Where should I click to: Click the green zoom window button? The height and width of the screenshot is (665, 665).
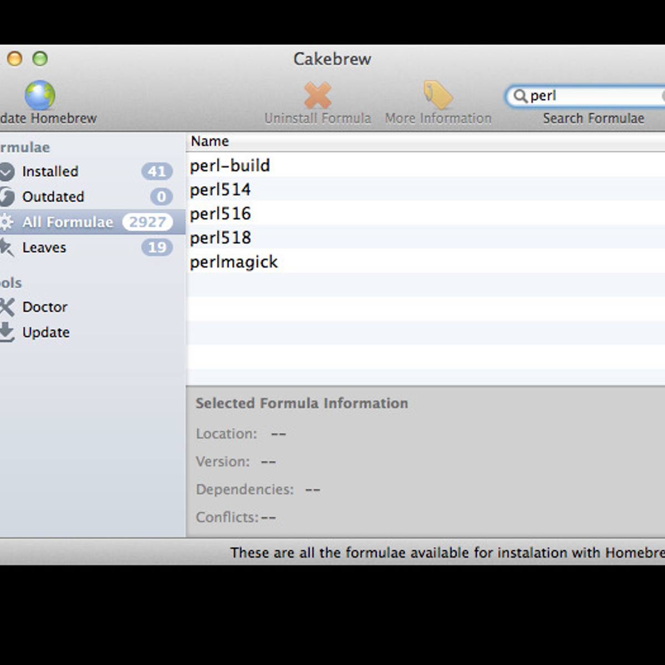pos(40,59)
